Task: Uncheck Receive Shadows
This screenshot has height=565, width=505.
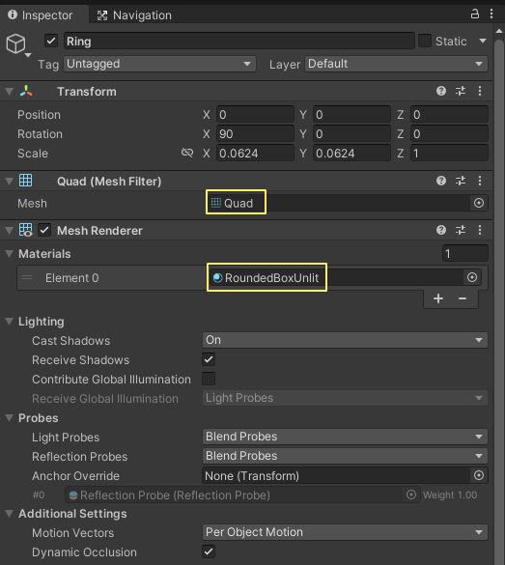Action: (209, 359)
